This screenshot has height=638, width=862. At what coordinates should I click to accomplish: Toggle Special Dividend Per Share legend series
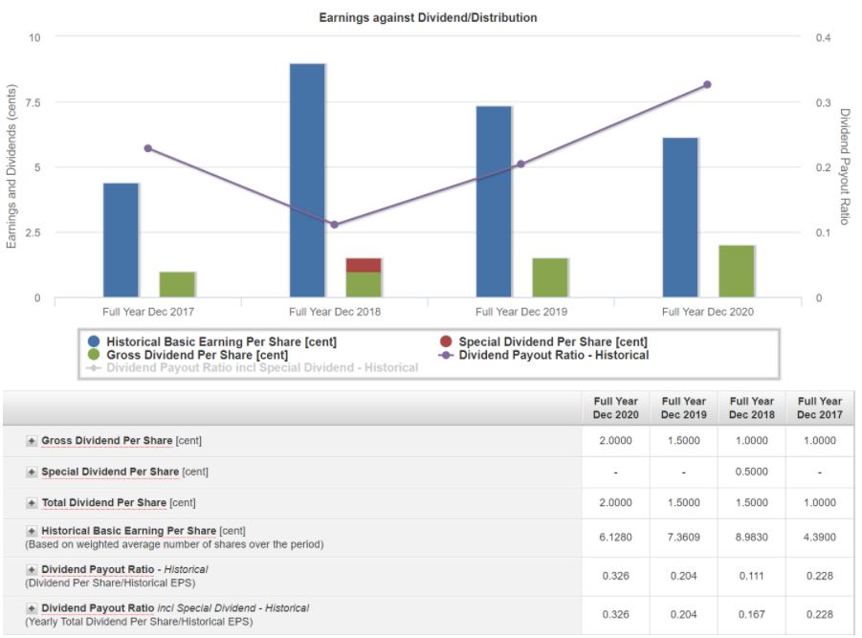coord(552,341)
